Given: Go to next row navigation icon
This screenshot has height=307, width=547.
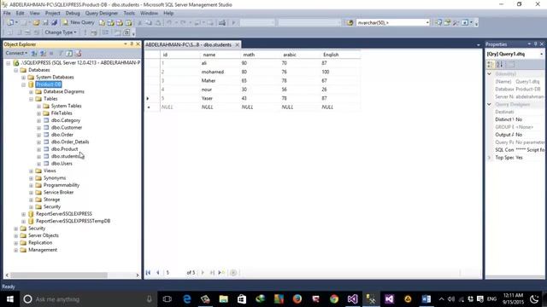Looking at the screenshot, I should click(203, 273).
